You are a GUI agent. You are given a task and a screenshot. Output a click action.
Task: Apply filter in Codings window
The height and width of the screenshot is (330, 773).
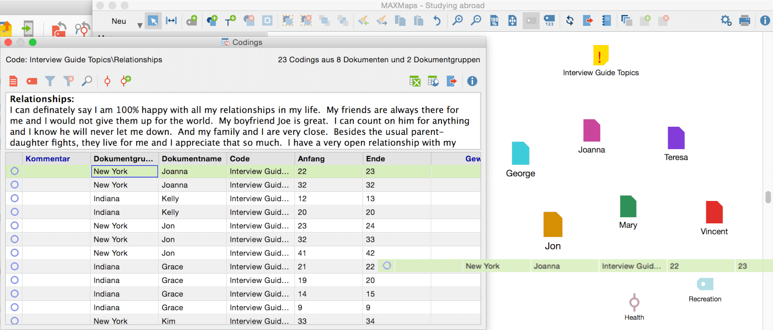[50, 81]
